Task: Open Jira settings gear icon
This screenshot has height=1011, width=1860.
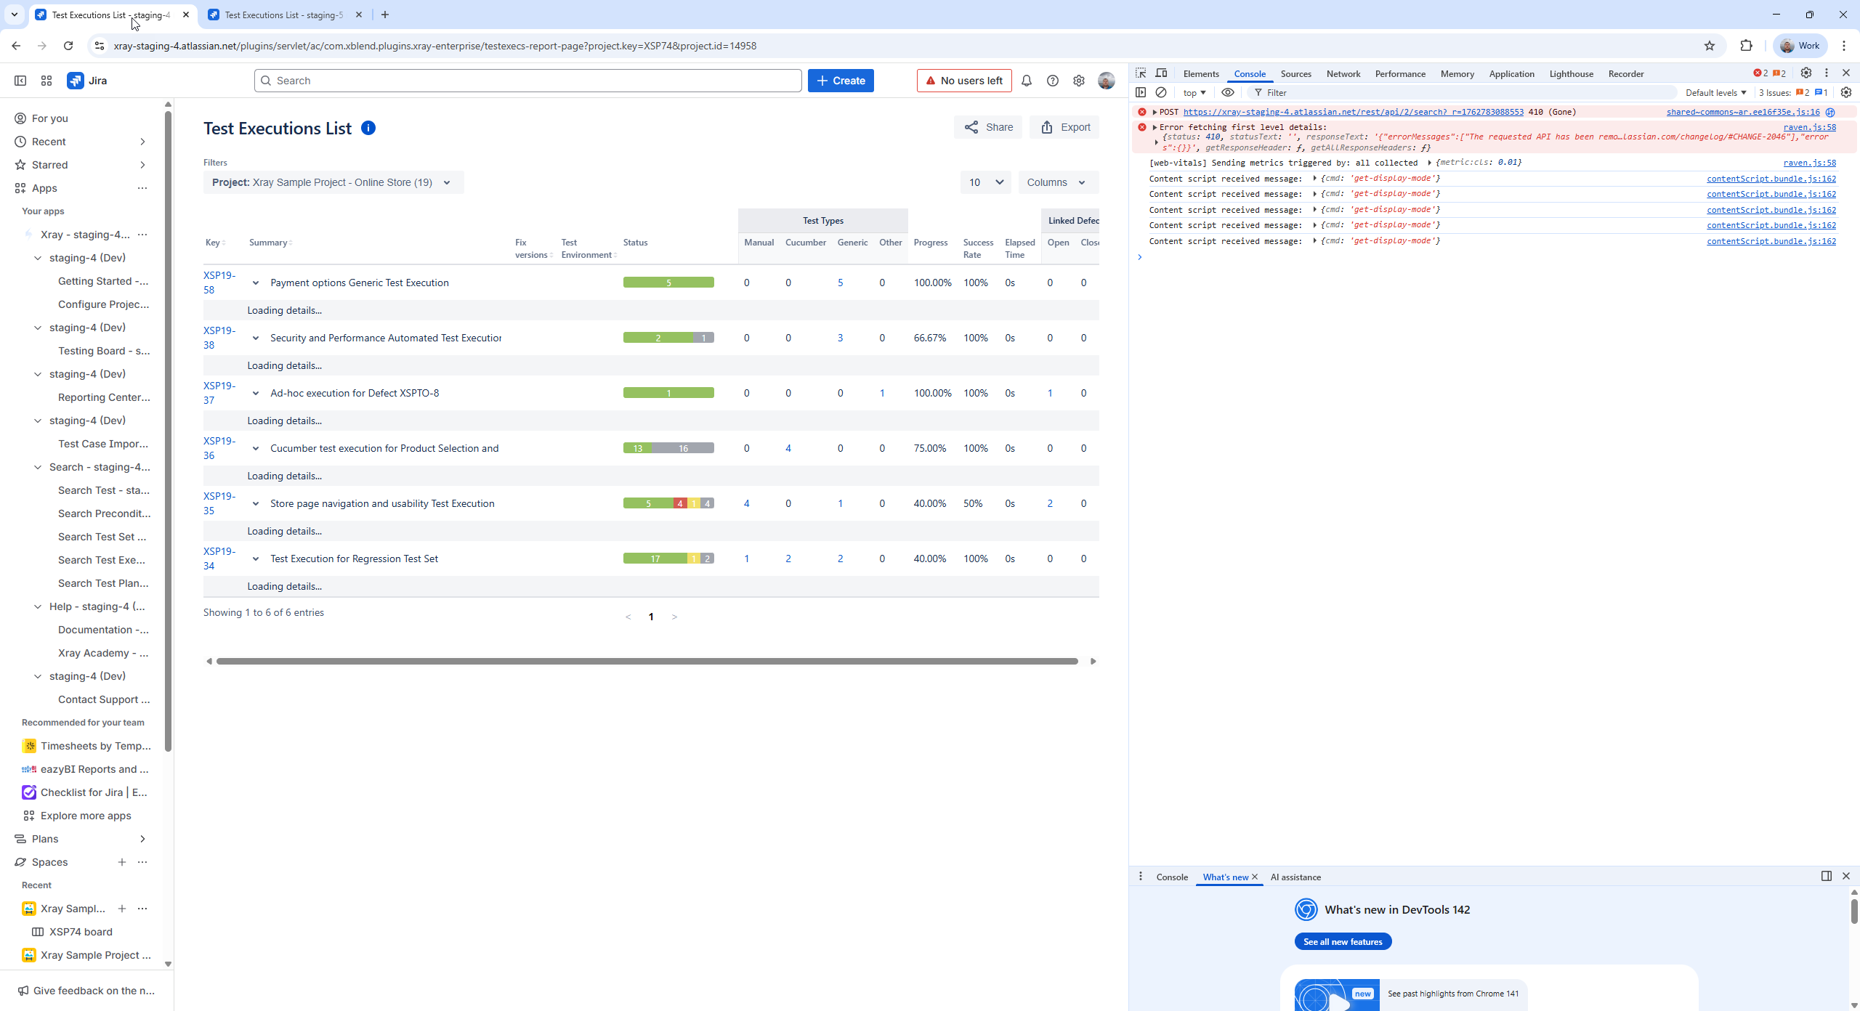Action: tap(1079, 81)
